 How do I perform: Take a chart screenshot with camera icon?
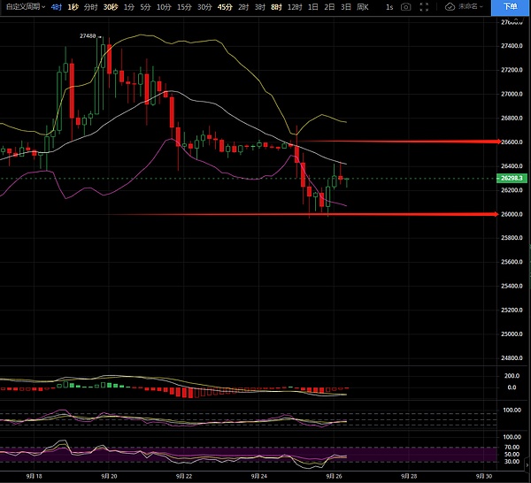point(405,7)
